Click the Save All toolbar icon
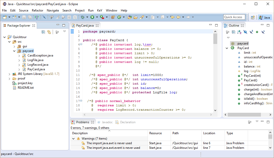This screenshot has width=274, height=158. point(30,17)
